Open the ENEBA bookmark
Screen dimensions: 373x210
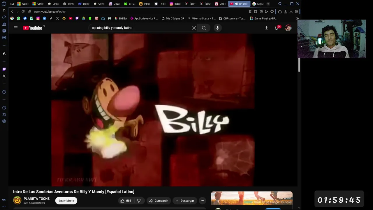point(121,18)
